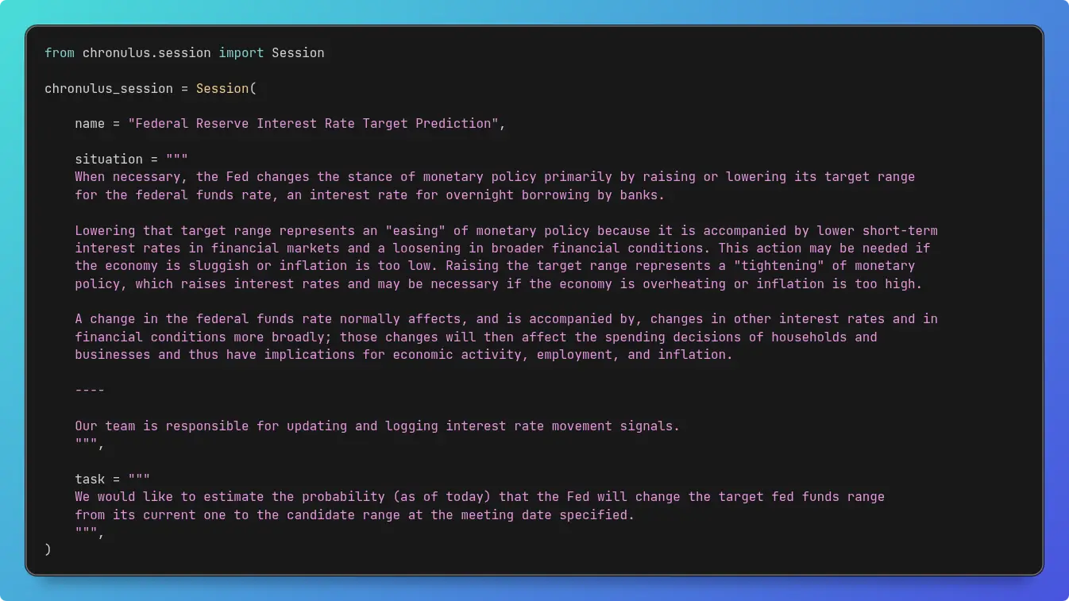Click the line starting "businesses and thus have implications"
The width and height of the screenshot is (1069, 601).
pyautogui.click(x=403, y=355)
